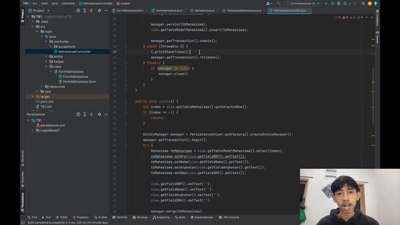Switch to FormMahasiswa.java tab
This screenshot has width=400, height=225.
pos(168,11)
